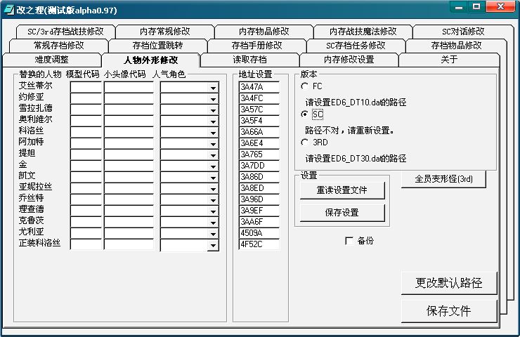This screenshot has height=337, width=520.
Task: Open 人气角色 dropdown for 阿加特
Action: (x=213, y=144)
